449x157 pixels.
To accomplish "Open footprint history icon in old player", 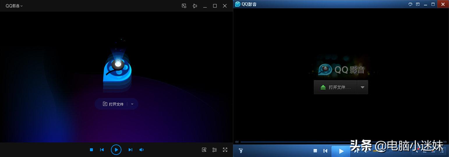I will pos(241,151).
